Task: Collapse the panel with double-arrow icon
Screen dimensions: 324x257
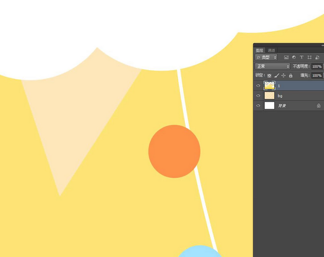Action: (x=322, y=45)
